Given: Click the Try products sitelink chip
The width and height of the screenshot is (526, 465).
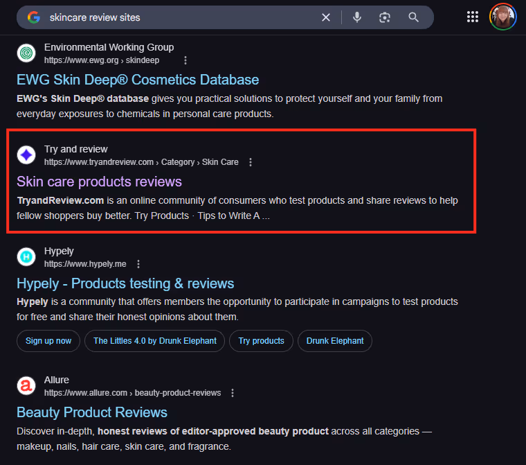Looking at the screenshot, I should (261, 341).
